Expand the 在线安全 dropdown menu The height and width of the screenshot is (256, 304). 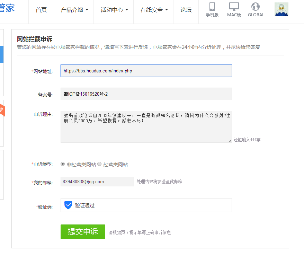pos(154,10)
